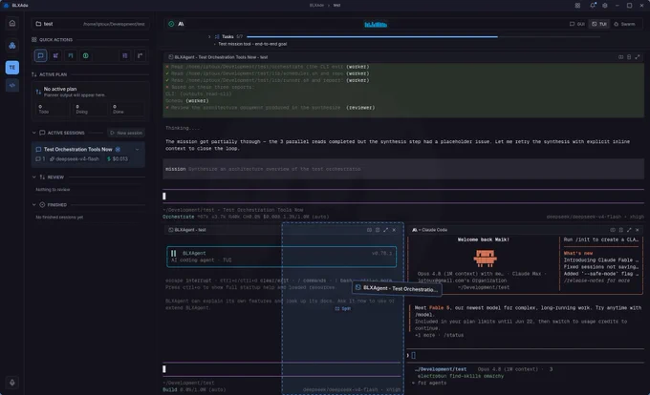Open the Test Orchestration Tools Now session
650x395 pixels.
88,155
